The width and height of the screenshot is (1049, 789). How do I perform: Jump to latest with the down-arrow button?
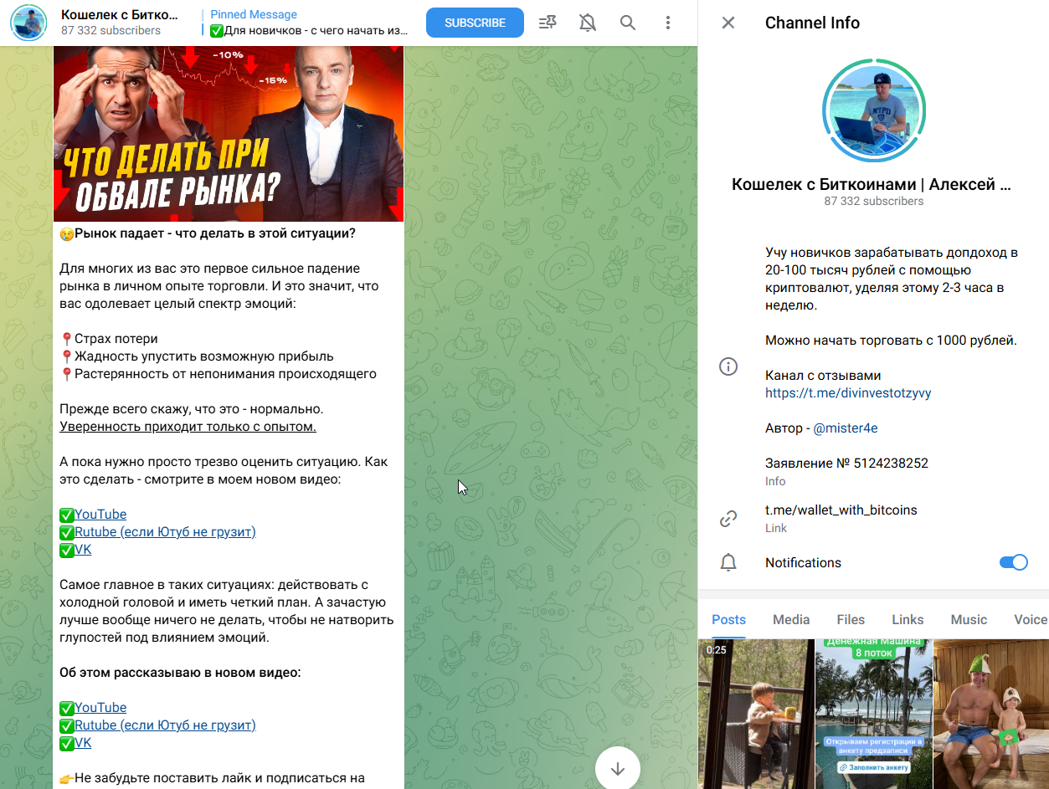coord(618,768)
